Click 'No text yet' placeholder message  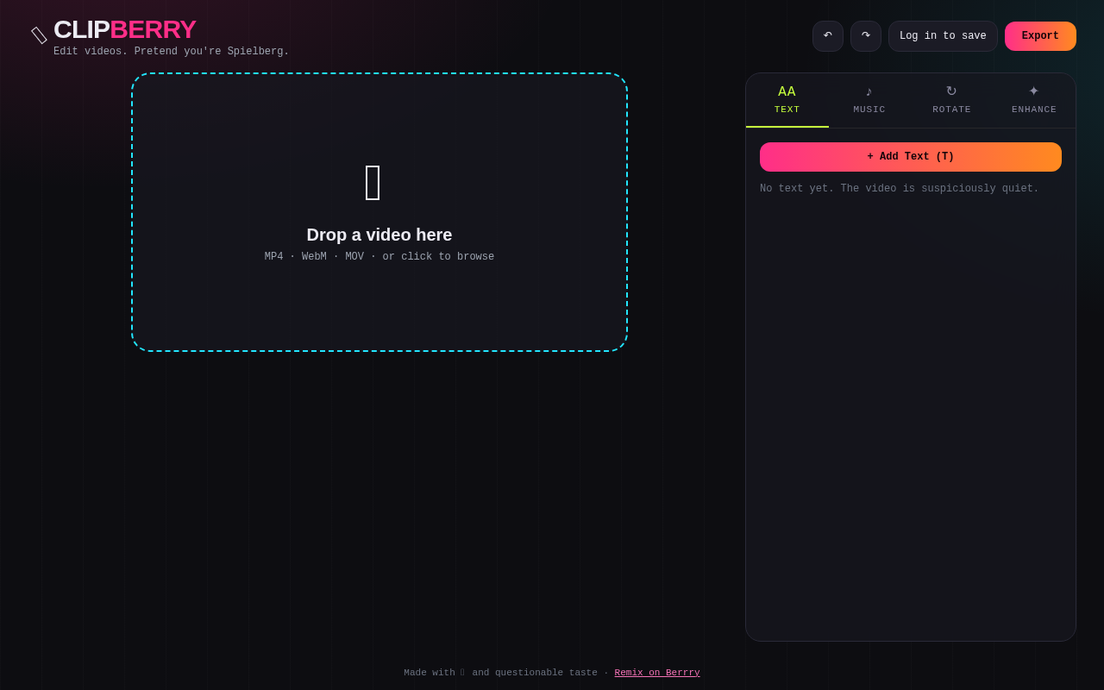(900, 189)
